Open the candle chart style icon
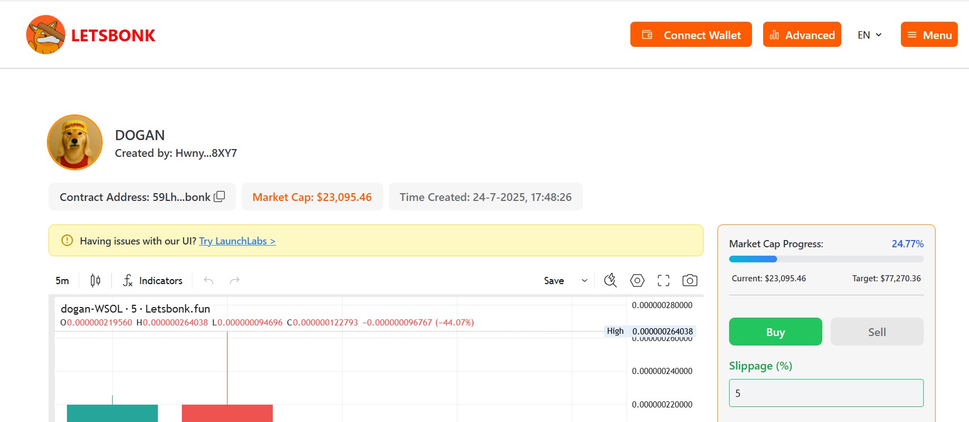 pyautogui.click(x=95, y=280)
